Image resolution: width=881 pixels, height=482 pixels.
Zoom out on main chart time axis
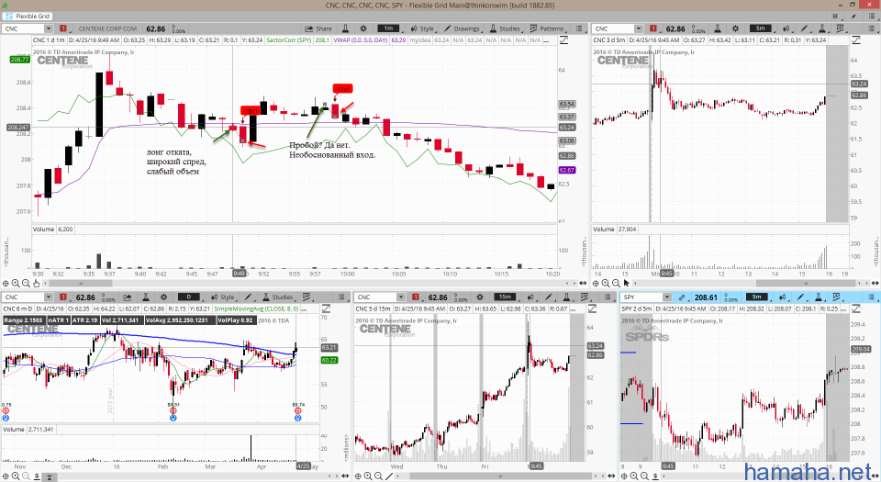(x=26, y=284)
